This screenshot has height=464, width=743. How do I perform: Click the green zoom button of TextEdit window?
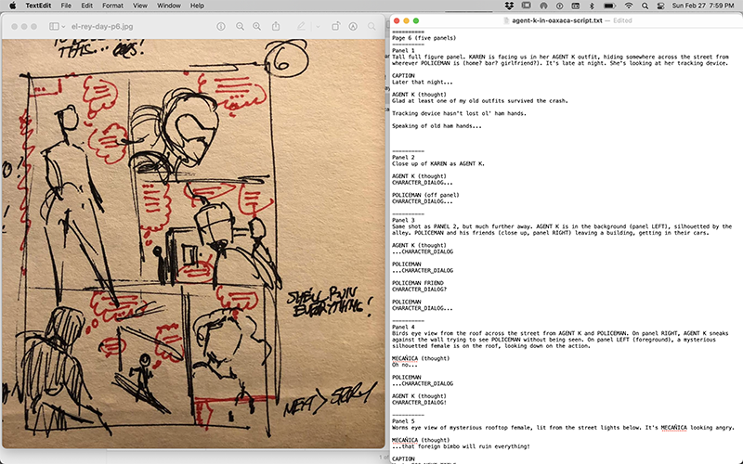(x=415, y=20)
